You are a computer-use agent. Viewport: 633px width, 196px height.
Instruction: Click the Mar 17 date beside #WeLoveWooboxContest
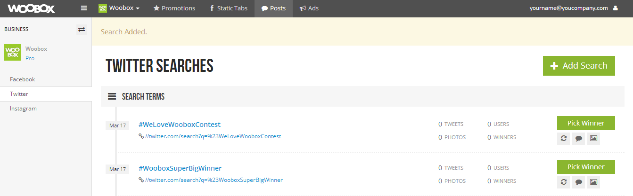click(117, 125)
